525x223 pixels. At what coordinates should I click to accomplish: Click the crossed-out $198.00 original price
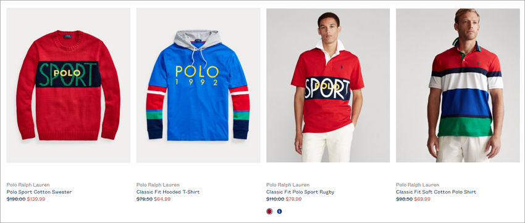(x=16, y=199)
